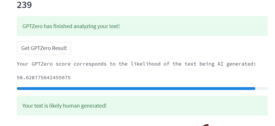Click the unfilled gray end of progress bar

262,89
